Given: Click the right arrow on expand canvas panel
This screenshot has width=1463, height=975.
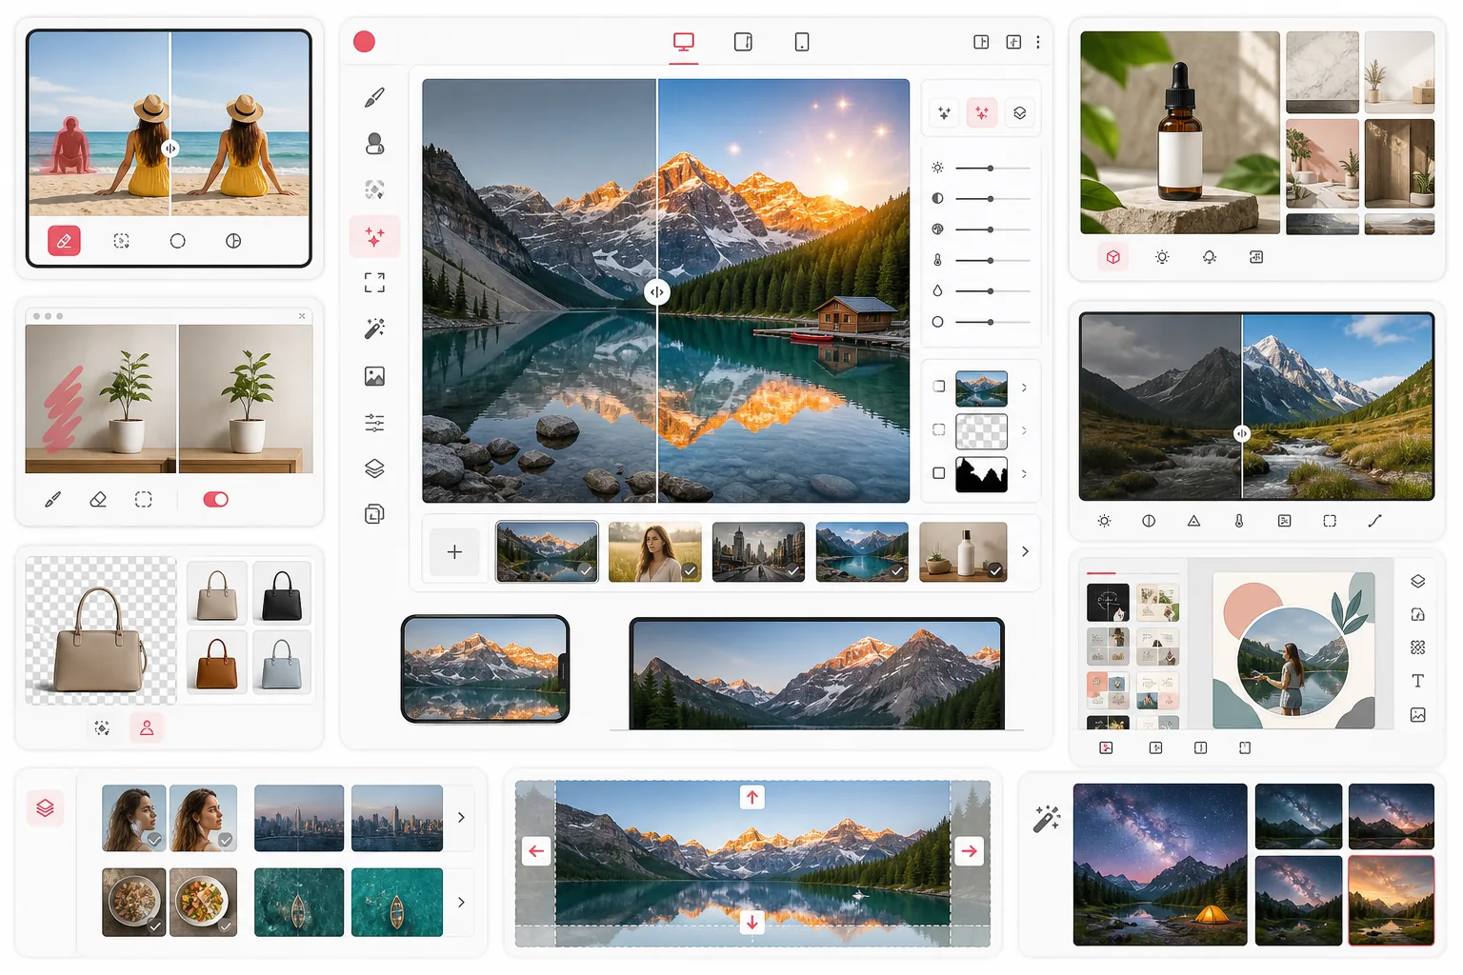Looking at the screenshot, I should tap(970, 851).
